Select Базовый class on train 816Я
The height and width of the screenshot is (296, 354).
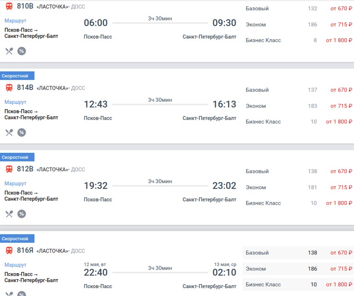pyautogui.click(x=298, y=253)
